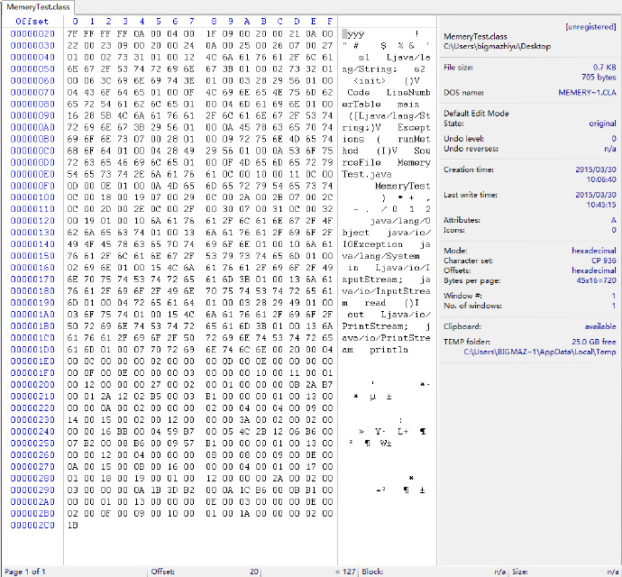Image resolution: width=622 pixels, height=577 pixels.
Task: Click file name MemeryTest.class in info panel
Action: point(475,36)
